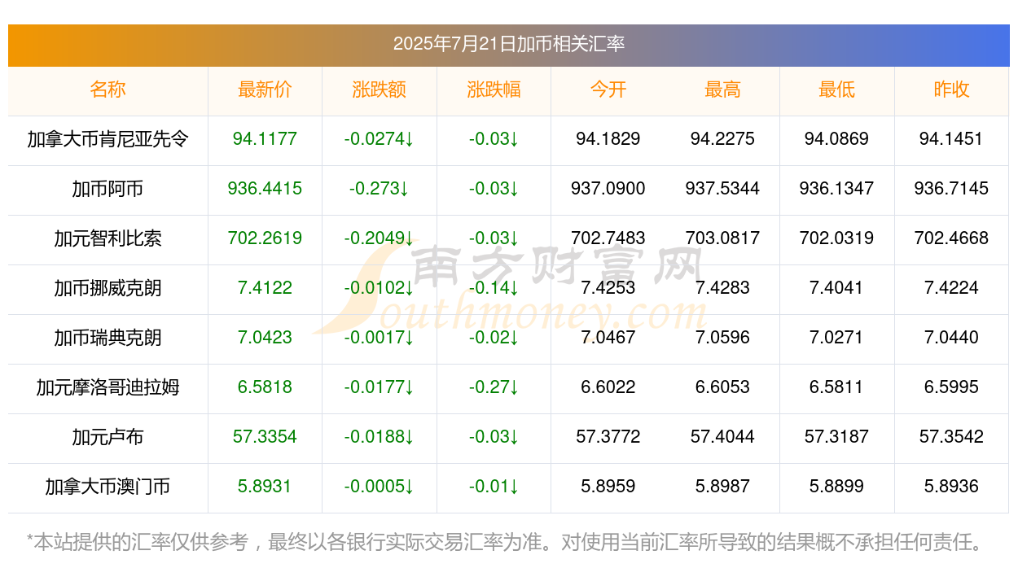Screen dimensions: 1018x568
Task: Click high value 7.0596
Action: 722,338
